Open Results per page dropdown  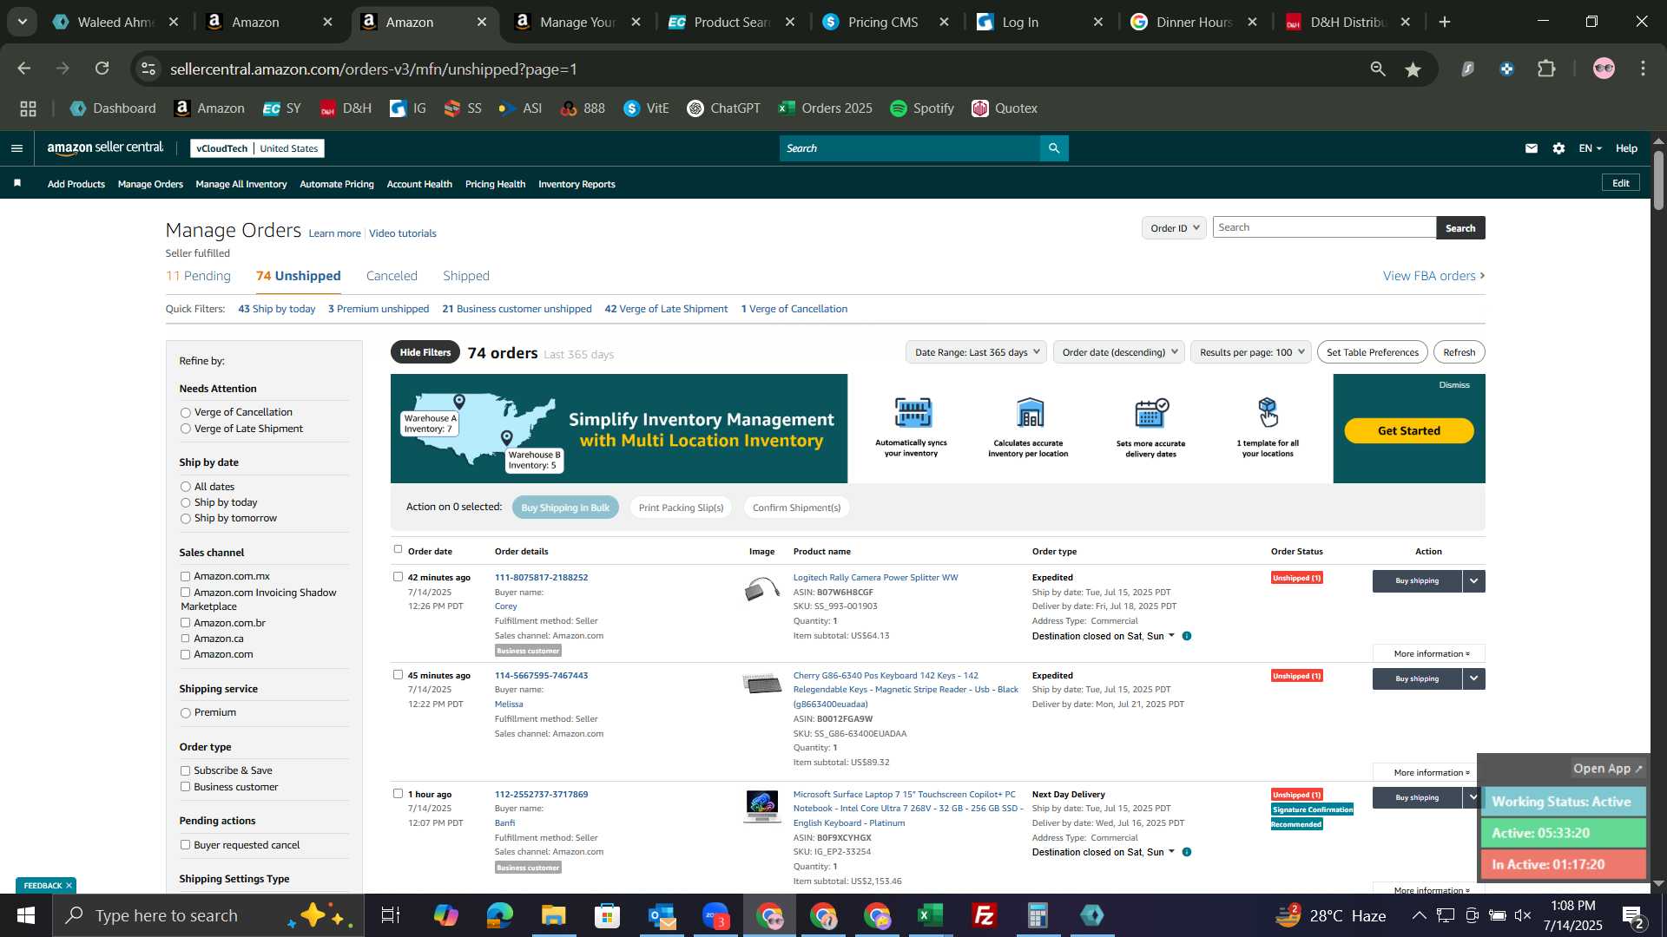[x=1251, y=352]
